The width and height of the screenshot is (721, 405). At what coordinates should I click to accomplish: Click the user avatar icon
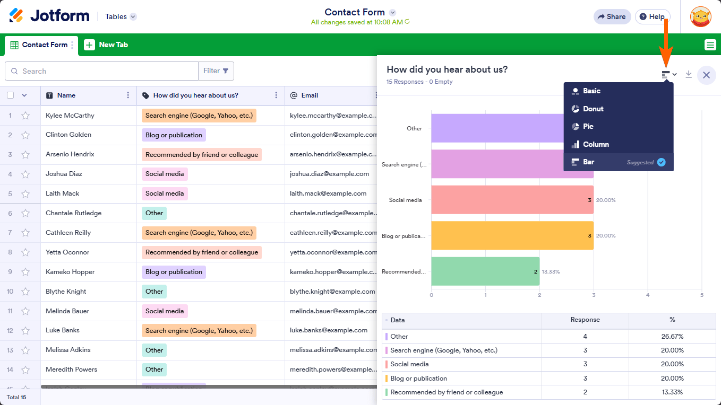click(700, 17)
